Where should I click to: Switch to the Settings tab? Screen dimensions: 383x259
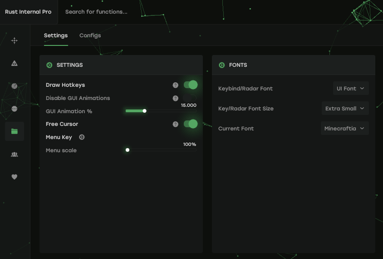[56, 35]
